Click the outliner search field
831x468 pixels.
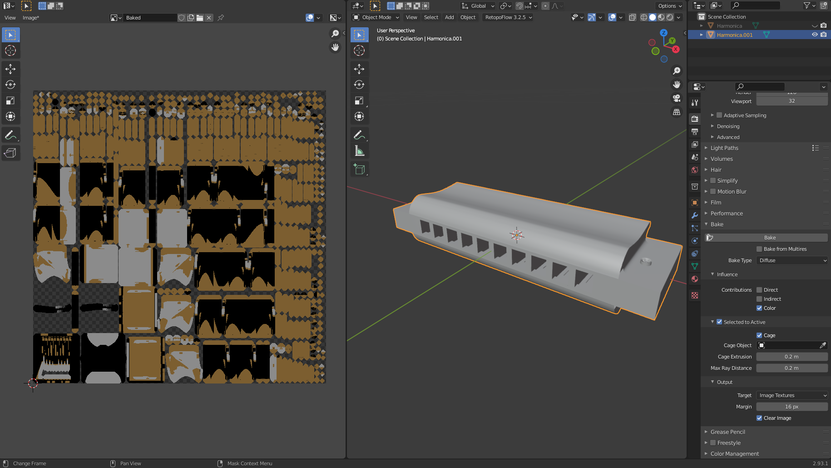coord(755,5)
